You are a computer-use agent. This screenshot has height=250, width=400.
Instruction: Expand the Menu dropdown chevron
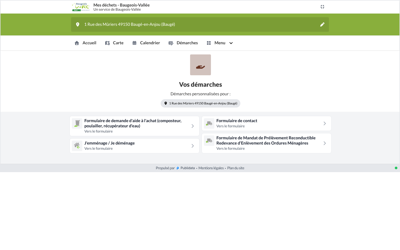coord(231,43)
